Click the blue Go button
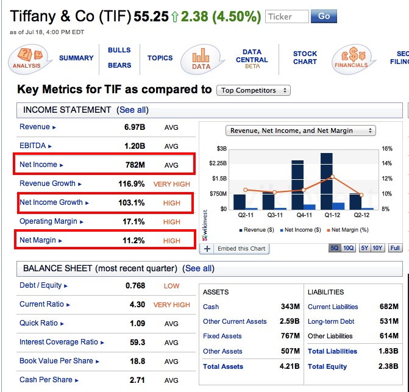Image resolution: width=409 pixels, height=392 pixels. 324,16
